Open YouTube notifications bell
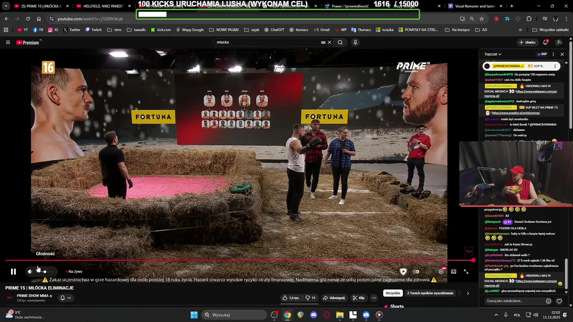The height and width of the screenshot is (322, 573). [546, 42]
